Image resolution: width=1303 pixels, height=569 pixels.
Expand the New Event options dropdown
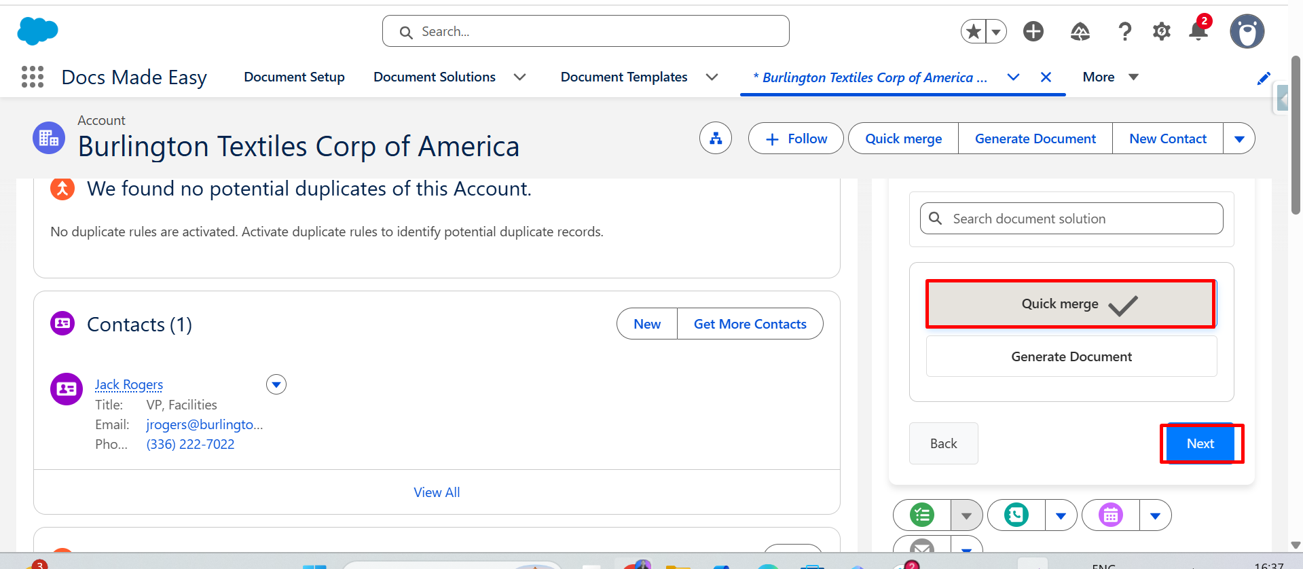(1156, 516)
